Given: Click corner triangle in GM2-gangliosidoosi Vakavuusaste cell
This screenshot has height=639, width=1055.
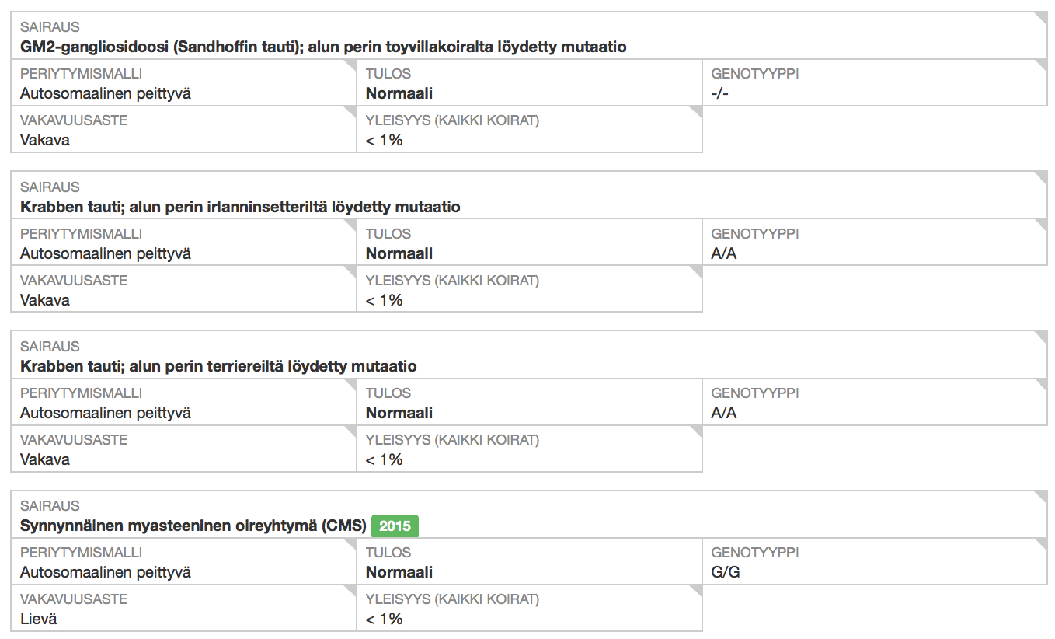Looking at the screenshot, I should pos(351,110).
